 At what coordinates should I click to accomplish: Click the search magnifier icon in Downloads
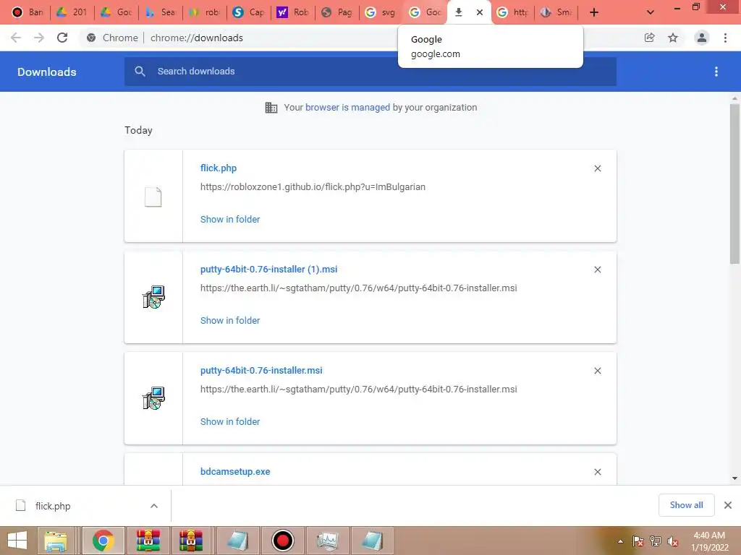140,72
